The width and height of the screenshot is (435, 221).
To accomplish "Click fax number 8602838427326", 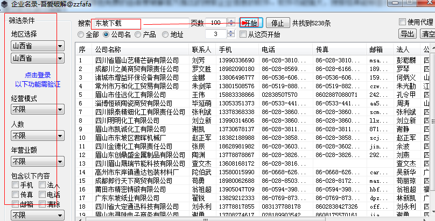I will [x=336, y=206].
